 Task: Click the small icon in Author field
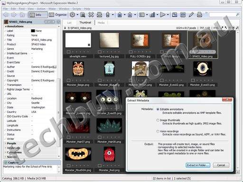(x=55, y=67)
